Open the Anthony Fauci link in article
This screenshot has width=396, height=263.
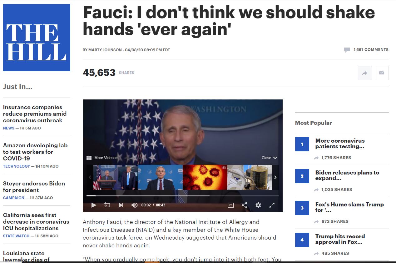(102, 222)
